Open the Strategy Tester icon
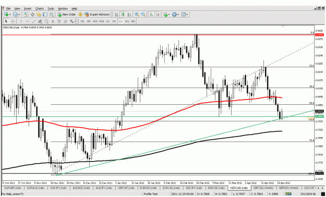326x197 pixels. pyautogui.click(x=51, y=15)
